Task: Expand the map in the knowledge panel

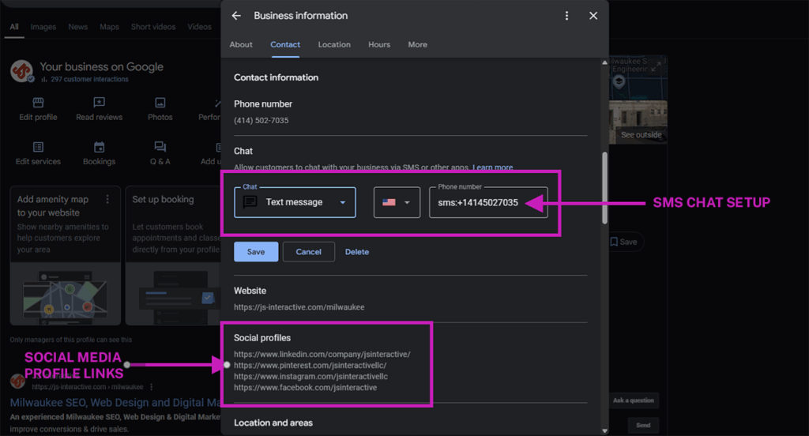Action: [x=655, y=67]
